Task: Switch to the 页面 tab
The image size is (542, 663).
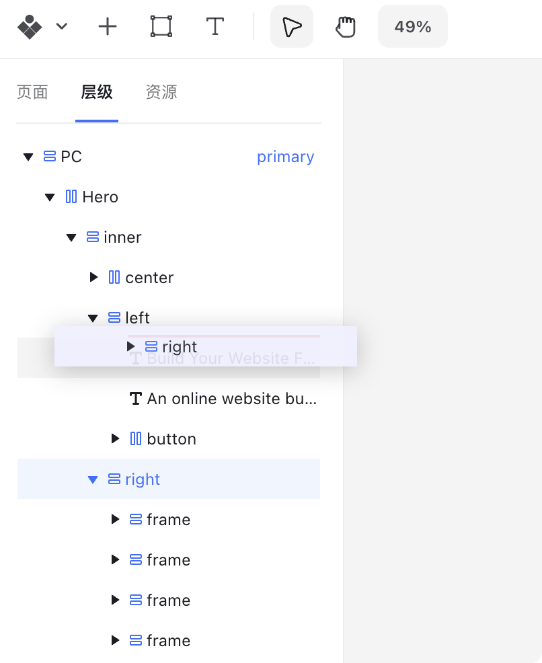Action: [x=32, y=92]
